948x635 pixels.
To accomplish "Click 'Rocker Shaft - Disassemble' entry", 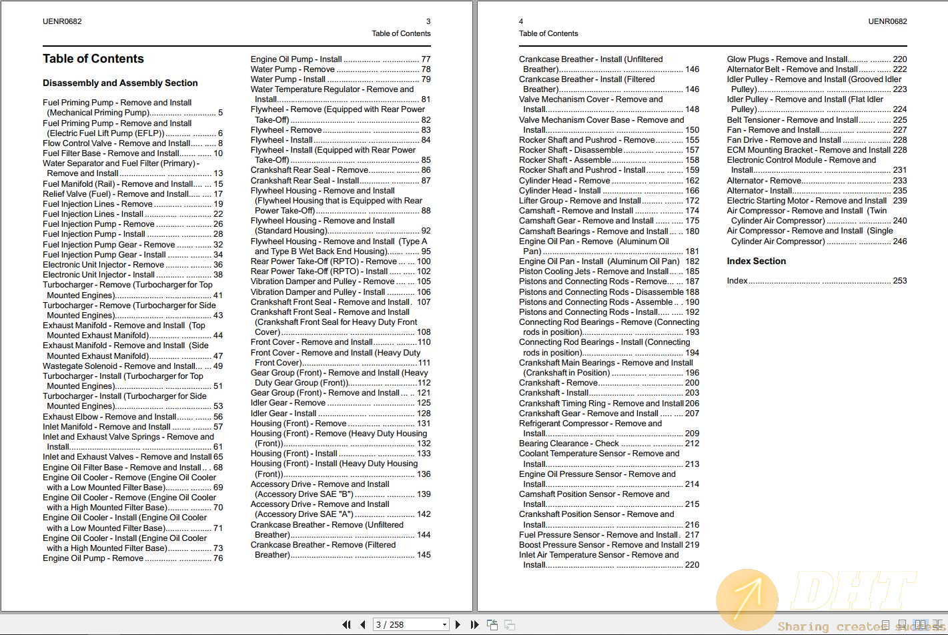I will [609, 150].
